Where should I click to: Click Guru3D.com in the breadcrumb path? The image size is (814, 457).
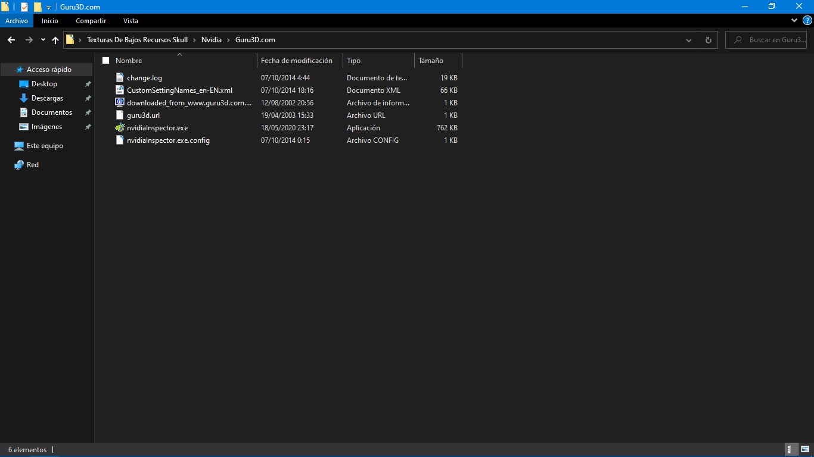tap(255, 40)
